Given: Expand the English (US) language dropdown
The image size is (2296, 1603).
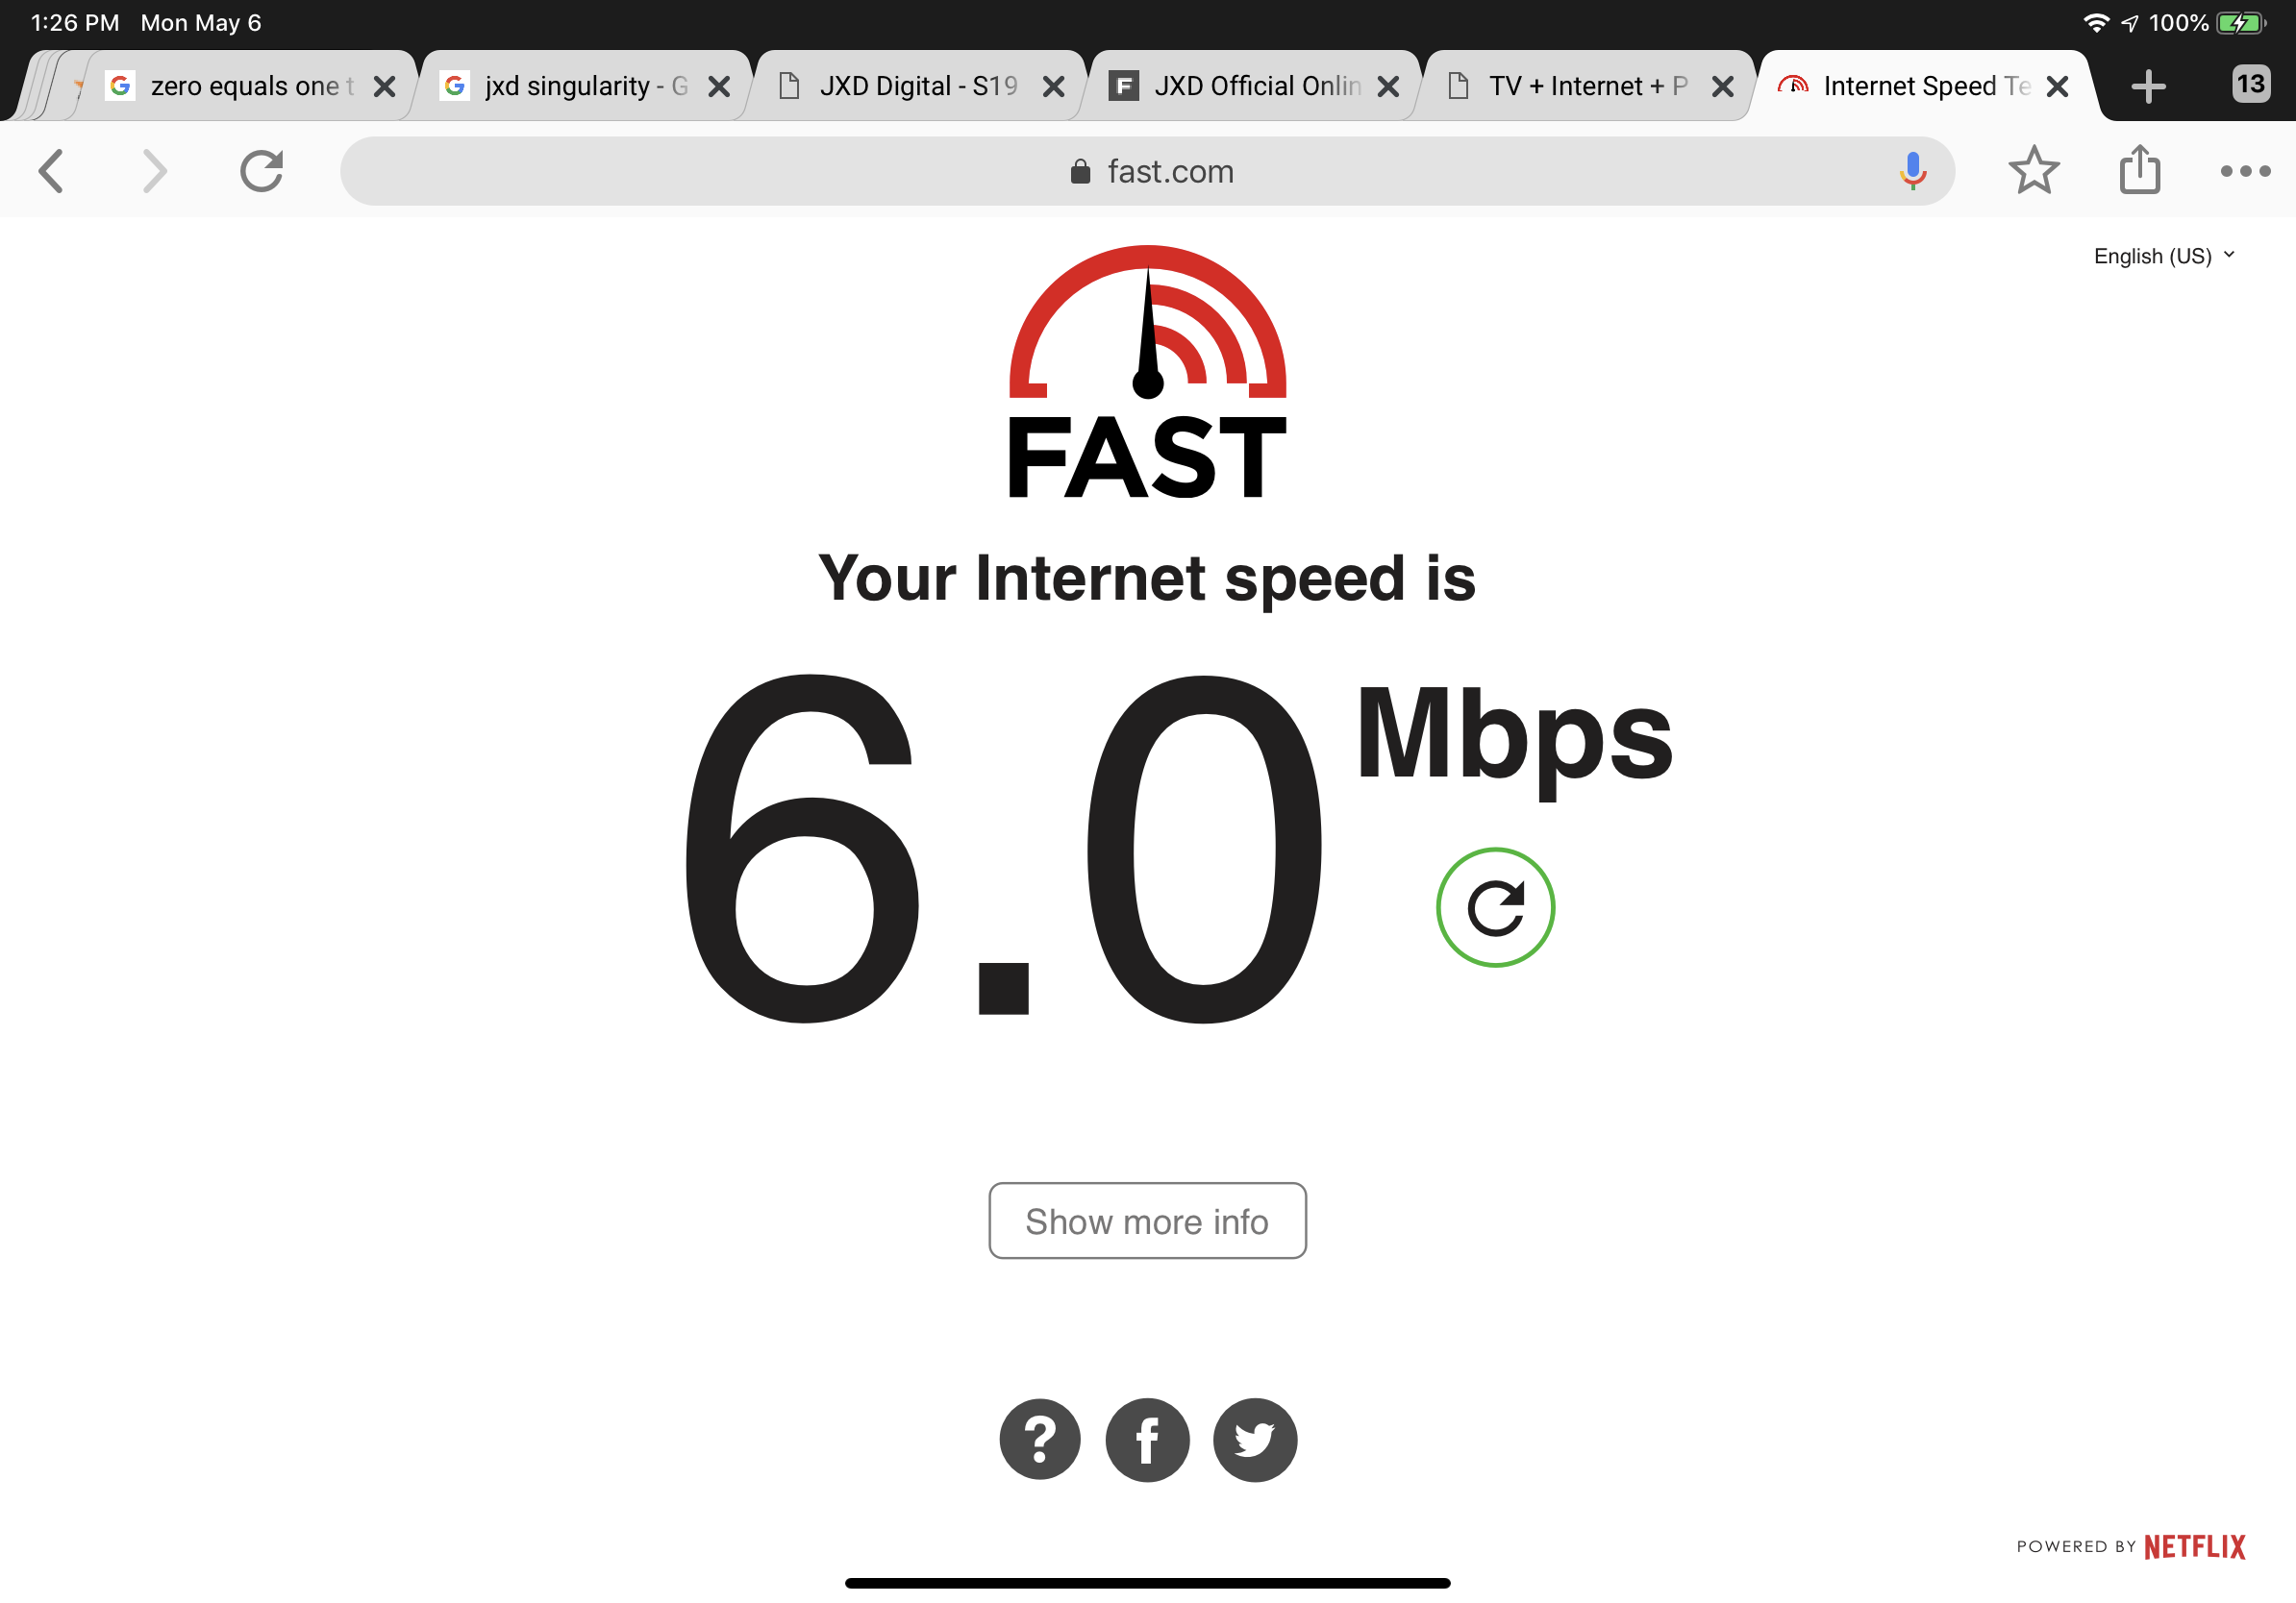Looking at the screenshot, I should [2164, 256].
